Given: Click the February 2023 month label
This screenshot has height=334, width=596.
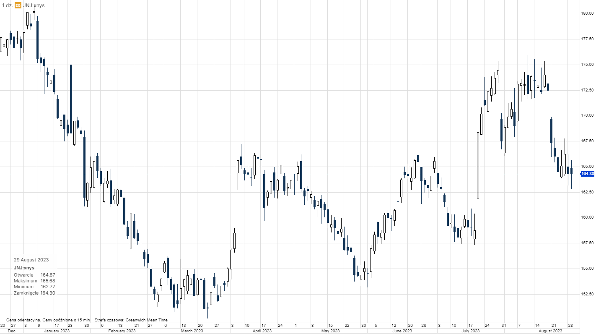Looking at the screenshot, I should [x=122, y=331].
